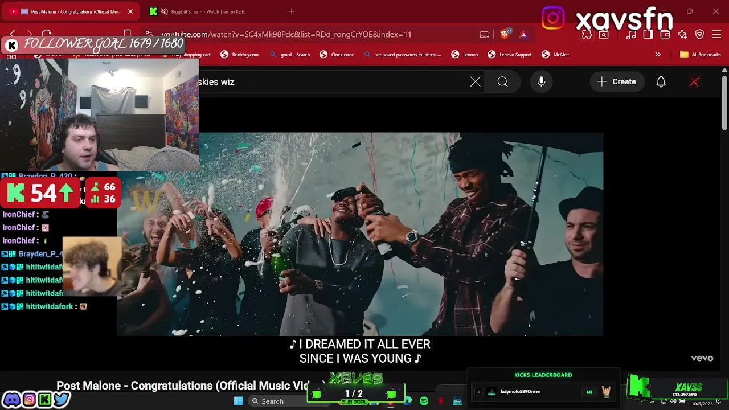Open YouTube notifications bell
This screenshot has width=729, height=410.
661,81
